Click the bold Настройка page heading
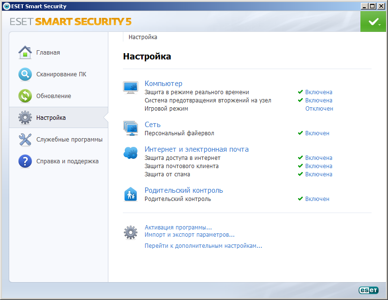This screenshot has width=388, height=300. click(x=147, y=57)
